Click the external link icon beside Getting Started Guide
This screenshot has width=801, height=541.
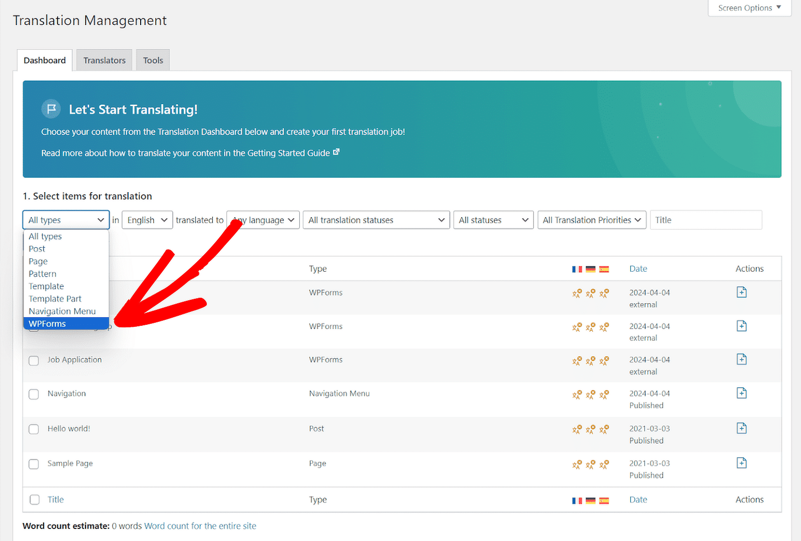(336, 152)
